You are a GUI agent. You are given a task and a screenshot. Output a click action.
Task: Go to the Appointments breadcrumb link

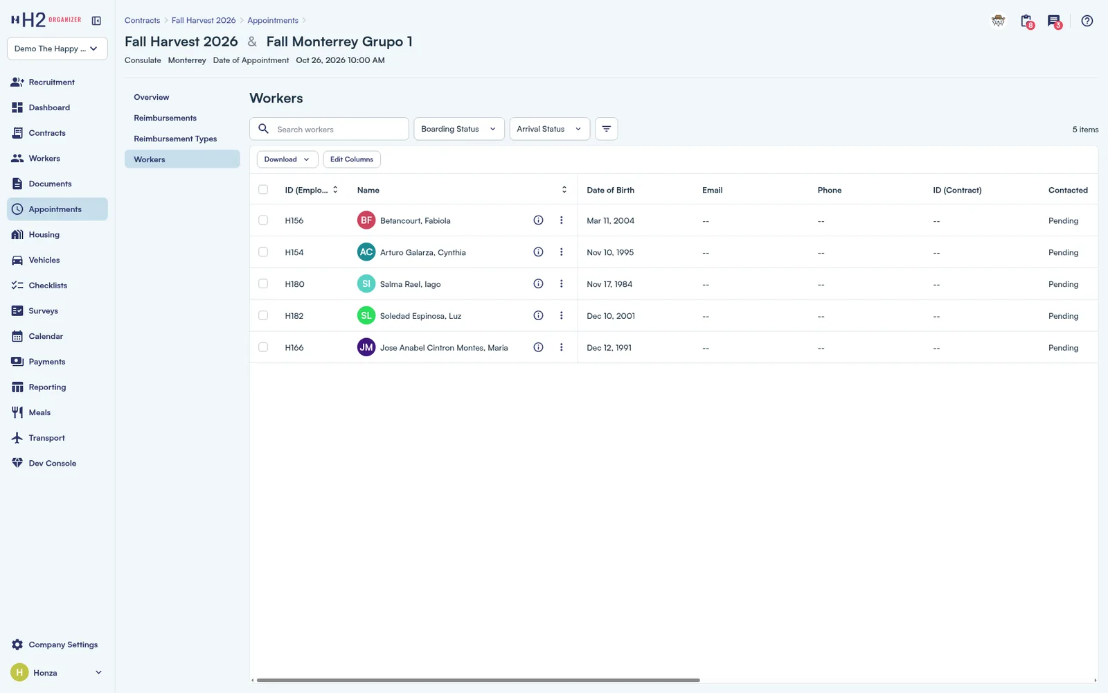point(273,21)
